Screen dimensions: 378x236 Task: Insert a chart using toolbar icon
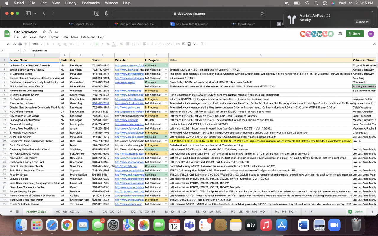(189, 44)
